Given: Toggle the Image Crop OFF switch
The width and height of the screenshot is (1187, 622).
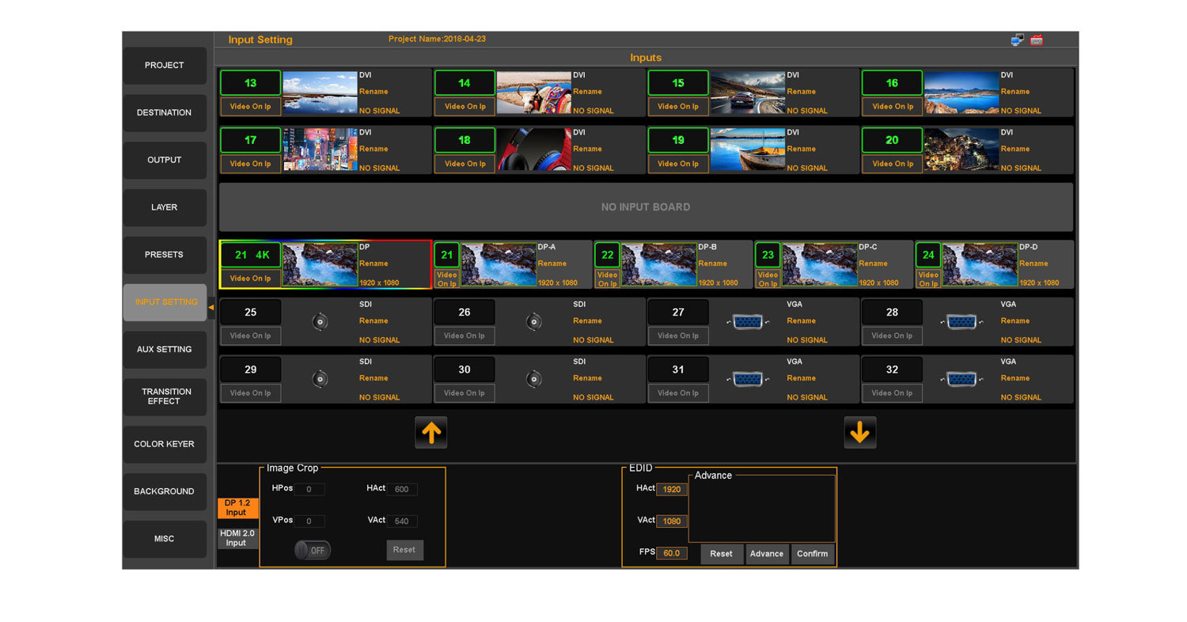Looking at the screenshot, I should (x=313, y=551).
